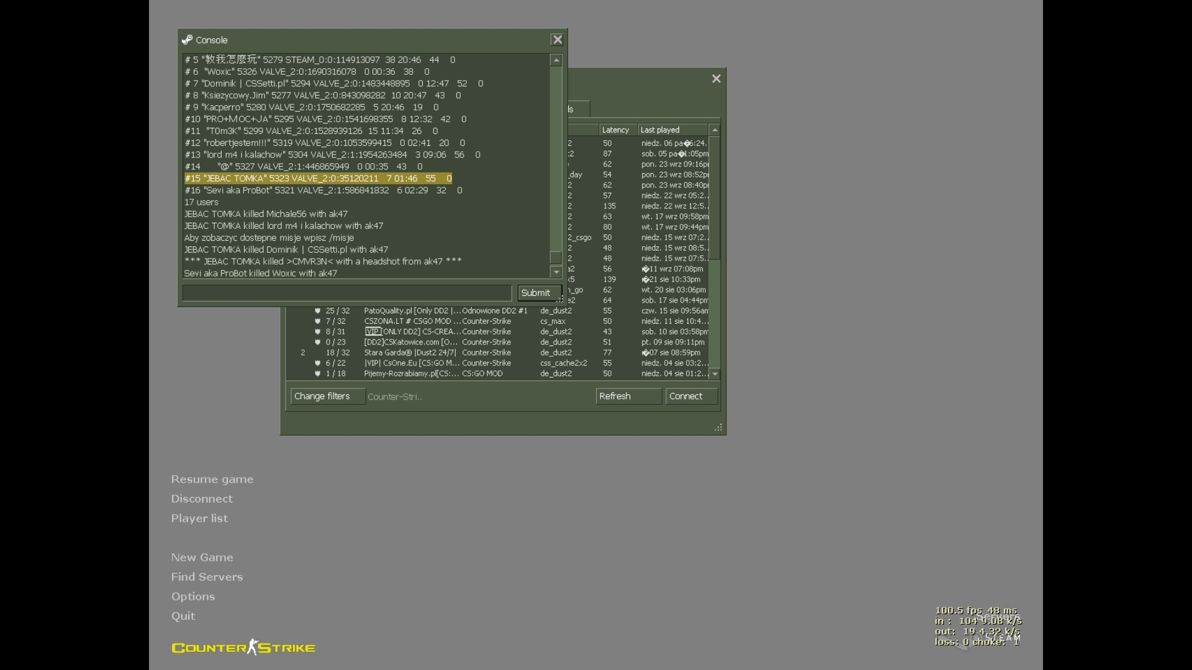Viewport: 1192px width, 670px height.
Task: Click the console command input field
Action: [x=347, y=293]
